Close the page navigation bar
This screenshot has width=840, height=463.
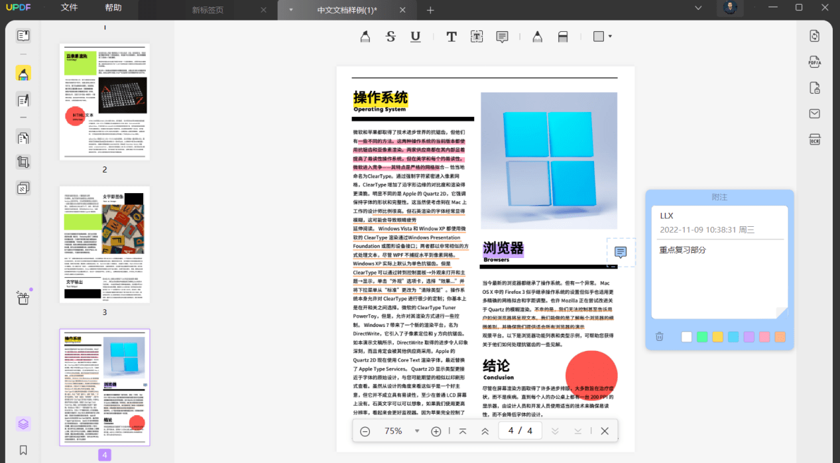click(605, 431)
